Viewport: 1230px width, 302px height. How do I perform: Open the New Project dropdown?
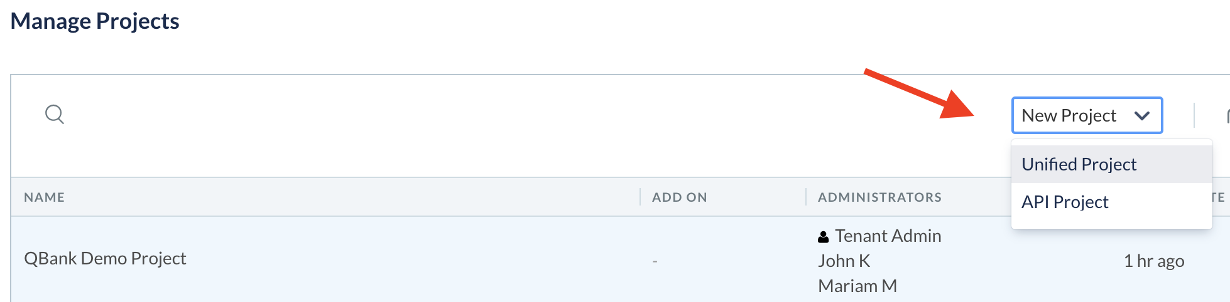(x=1087, y=115)
